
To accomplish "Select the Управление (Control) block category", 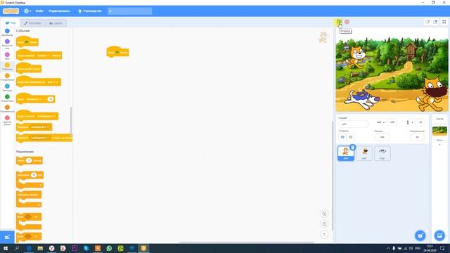I will (x=7, y=77).
